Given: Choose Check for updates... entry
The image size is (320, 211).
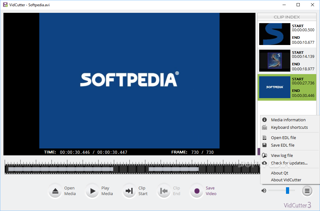Looking at the screenshot, I should (289, 163).
